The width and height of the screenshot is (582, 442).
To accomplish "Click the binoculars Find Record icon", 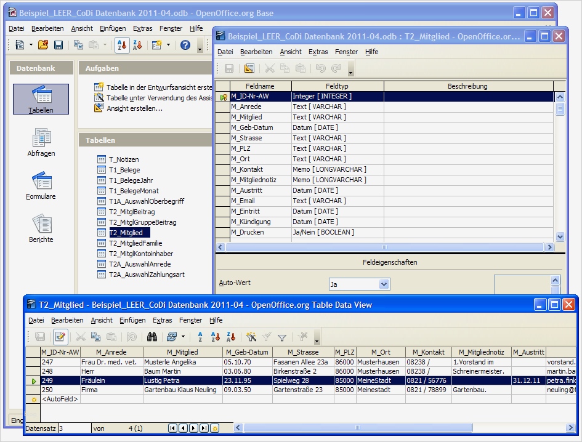I will pos(152,337).
